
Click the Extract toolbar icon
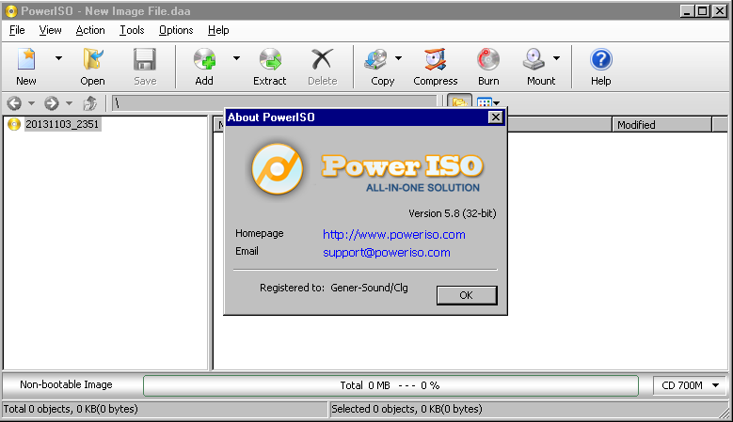(x=270, y=59)
